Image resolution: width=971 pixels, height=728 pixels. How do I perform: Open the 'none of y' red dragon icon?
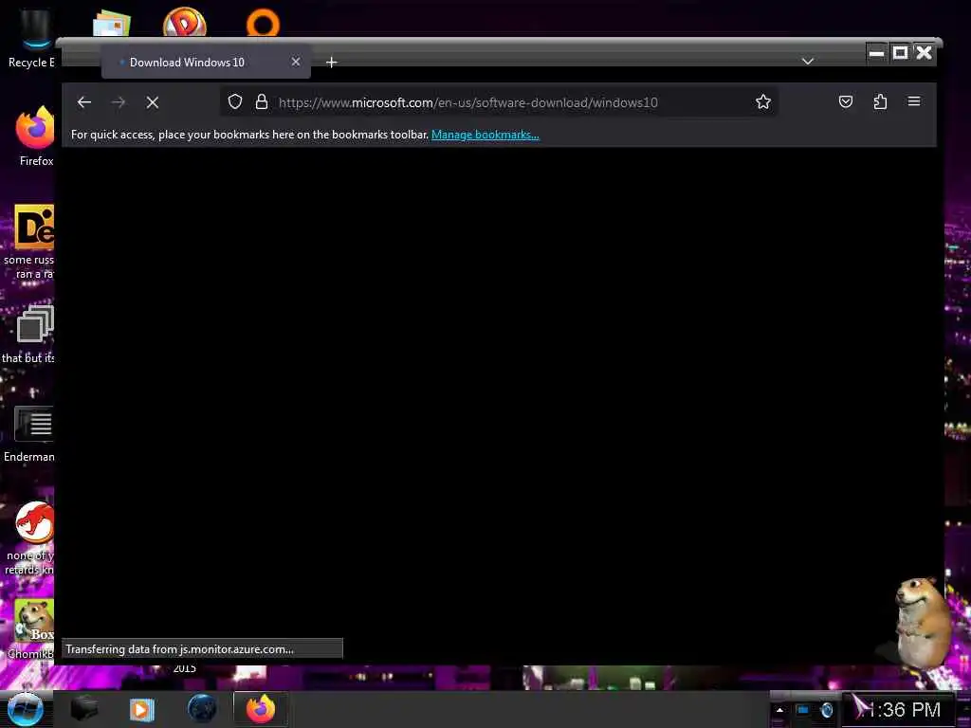click(x=29, y=538)
